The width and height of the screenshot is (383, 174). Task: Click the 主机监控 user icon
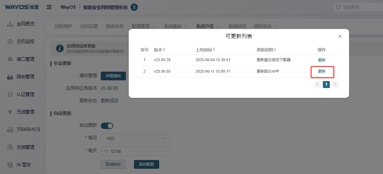click(x=10, y=42)
